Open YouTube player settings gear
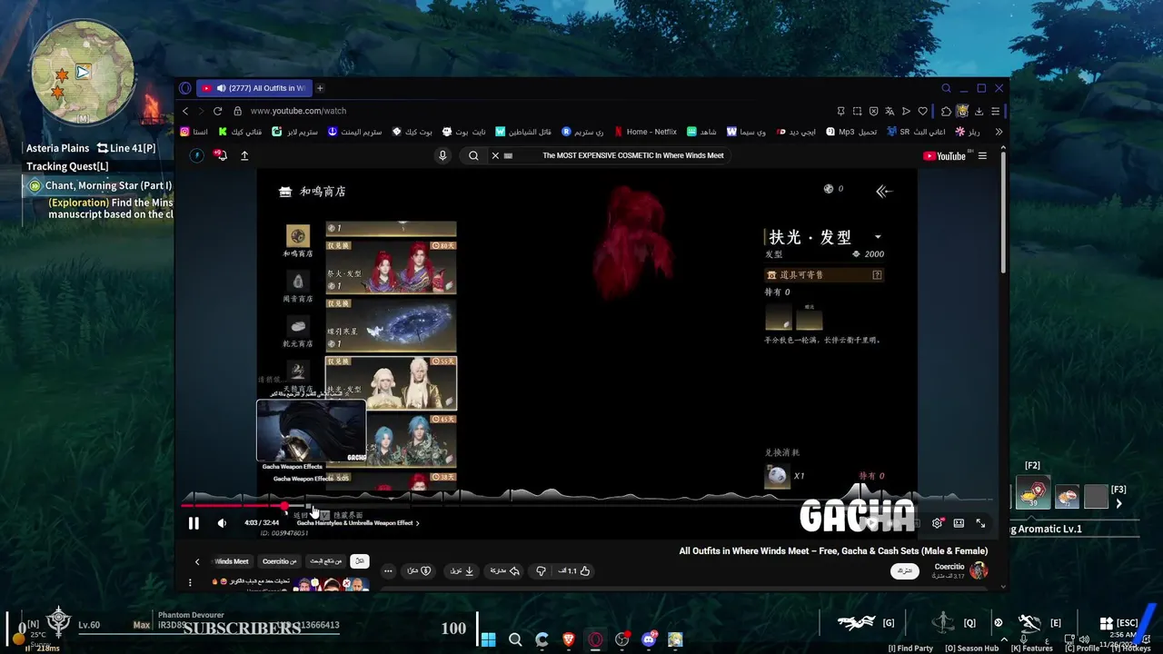Viewport: 1163px width, 654px height. (x=937, y=523)
